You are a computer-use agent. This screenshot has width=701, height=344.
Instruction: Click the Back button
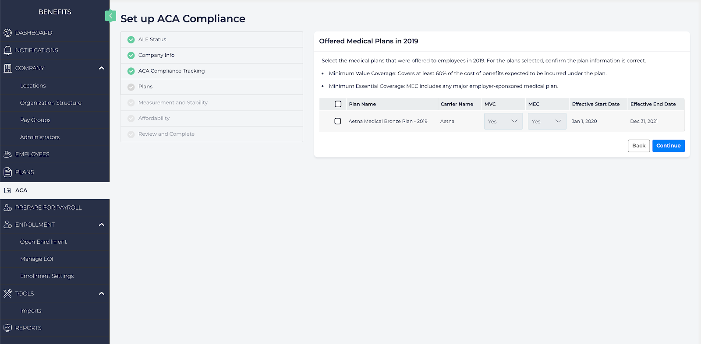[x=638, y=146]
